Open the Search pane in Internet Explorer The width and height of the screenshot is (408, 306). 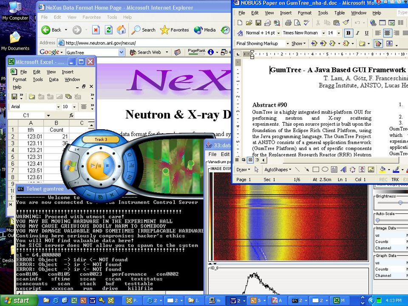pos(143,30)
